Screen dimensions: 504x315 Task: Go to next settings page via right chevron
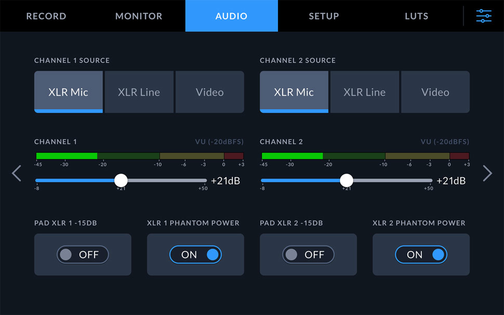point(487,173)
